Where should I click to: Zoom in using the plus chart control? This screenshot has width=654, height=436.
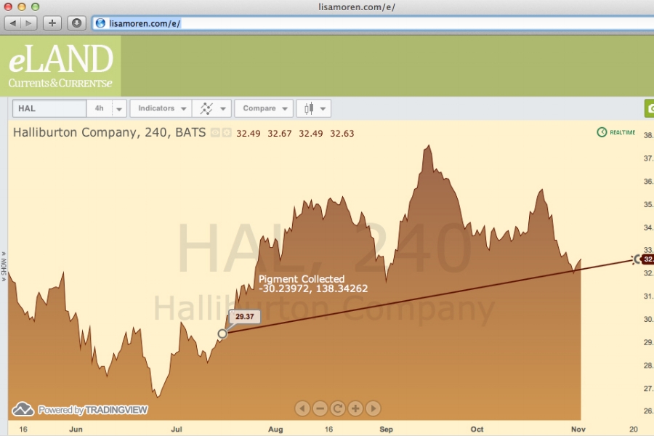click(x=355, y=408)
